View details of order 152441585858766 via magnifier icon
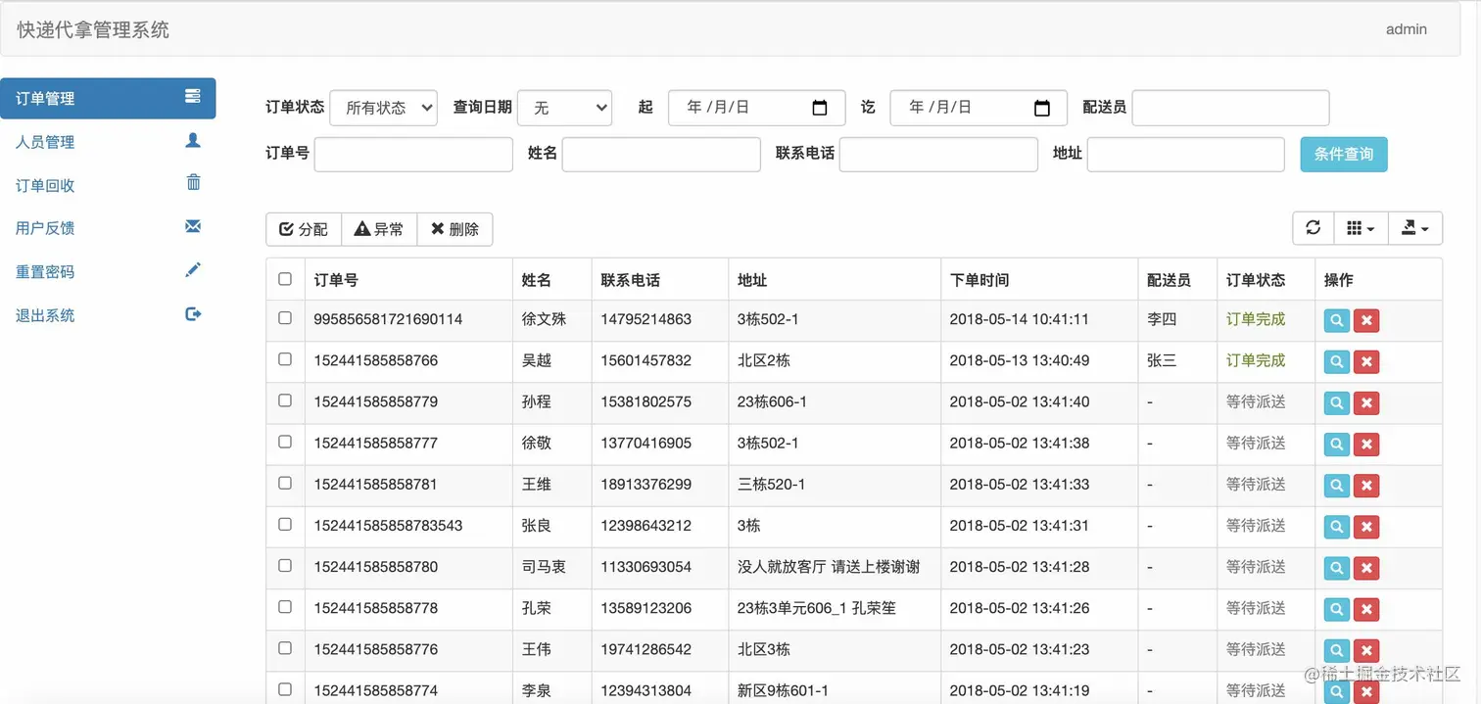 pos(1336,361)
